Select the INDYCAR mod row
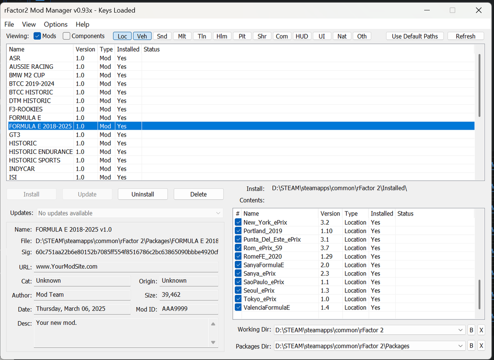Screen dimensions: 494x360 (x=241, y=169)
